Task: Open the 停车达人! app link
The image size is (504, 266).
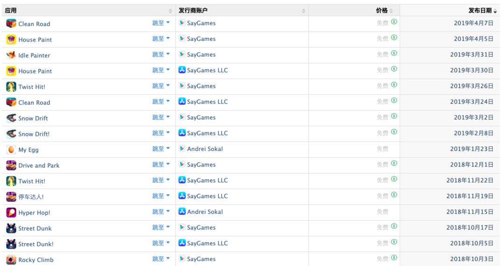Action: tap(31, 197)
